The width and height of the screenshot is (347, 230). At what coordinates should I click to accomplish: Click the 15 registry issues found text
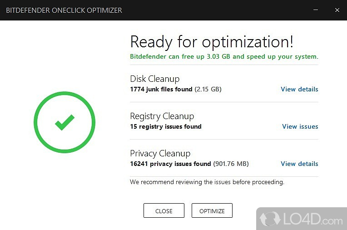pos(165,126)
